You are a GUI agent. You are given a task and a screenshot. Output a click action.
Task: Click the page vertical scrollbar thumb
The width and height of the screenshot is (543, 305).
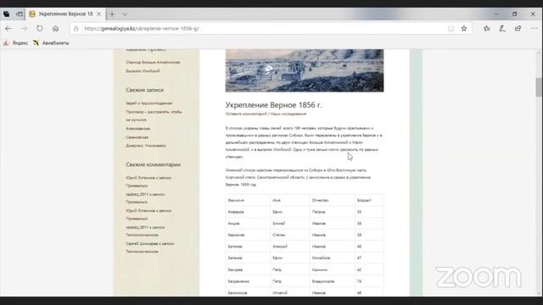[539, 87]
